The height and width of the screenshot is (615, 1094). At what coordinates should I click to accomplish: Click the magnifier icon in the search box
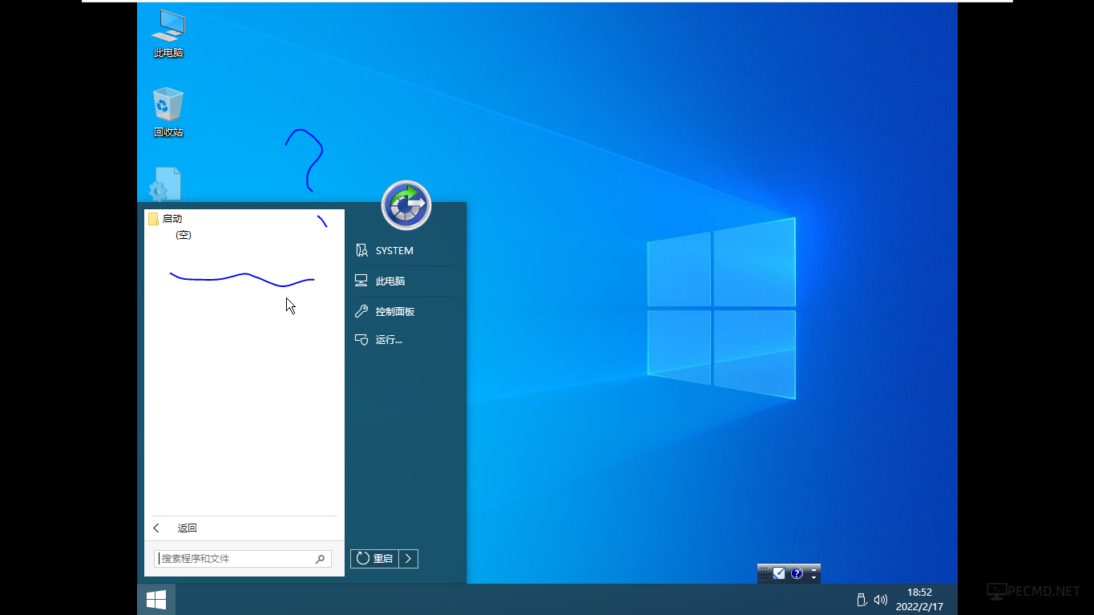[x=321, y=559]
